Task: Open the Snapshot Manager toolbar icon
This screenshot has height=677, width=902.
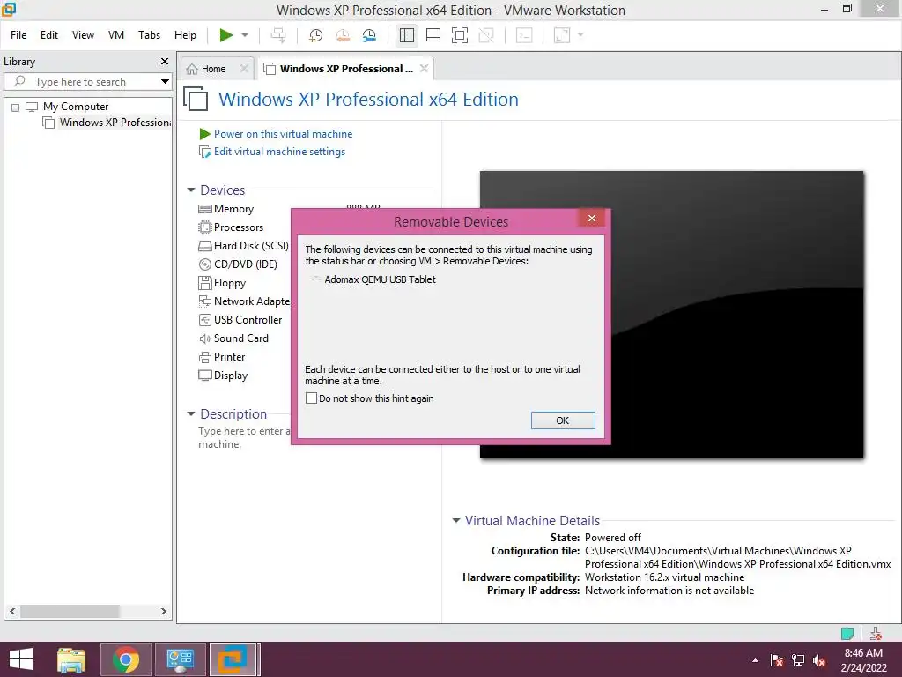Action: pyautogui.click(x=369, y=35)
